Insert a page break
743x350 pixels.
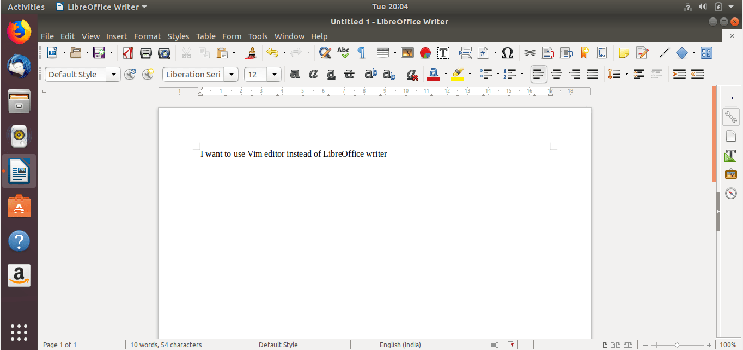tap(466, 53)
